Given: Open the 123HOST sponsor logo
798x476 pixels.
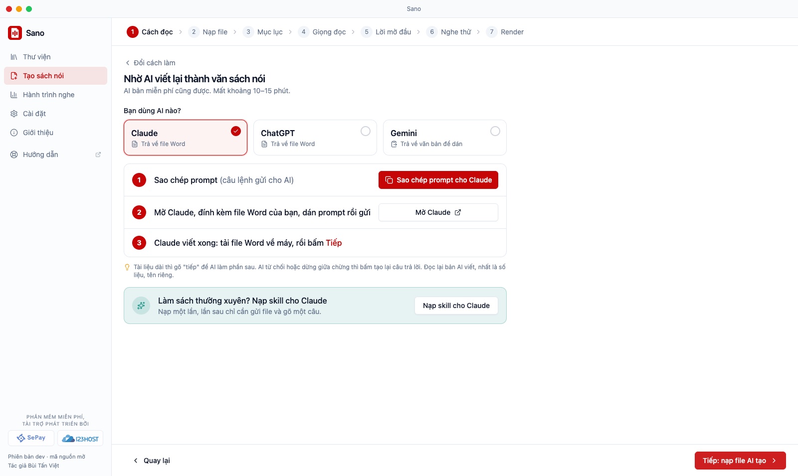Looking at the screenshot, I should point(80,438).
